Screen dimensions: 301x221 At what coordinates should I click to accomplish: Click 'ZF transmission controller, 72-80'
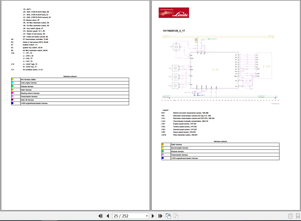pos(35,39)
